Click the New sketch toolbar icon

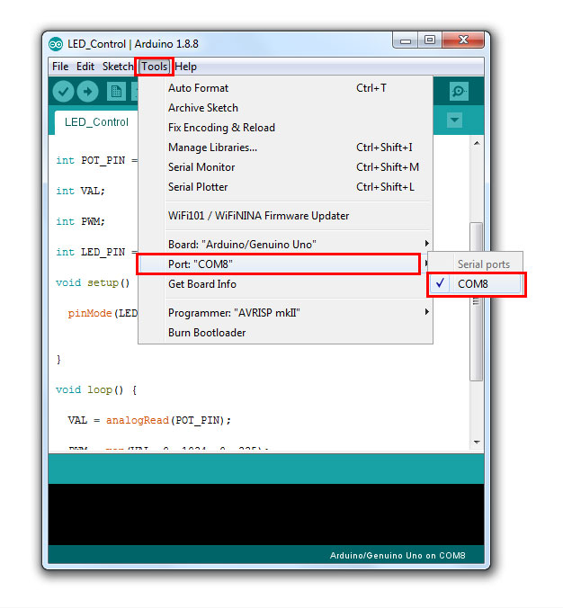click(116, 92)
